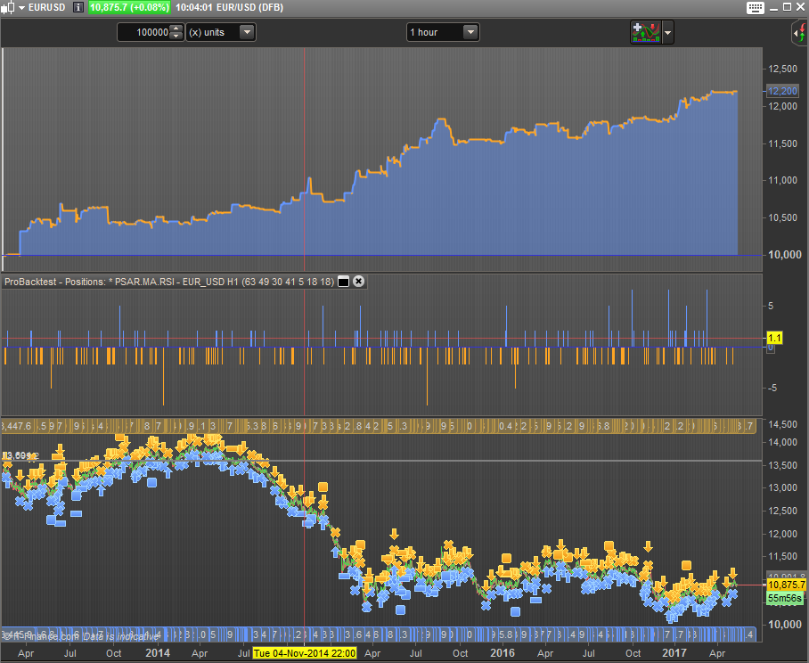
Task: Decrease units quantity with down stepper
Action: (176, 37)
